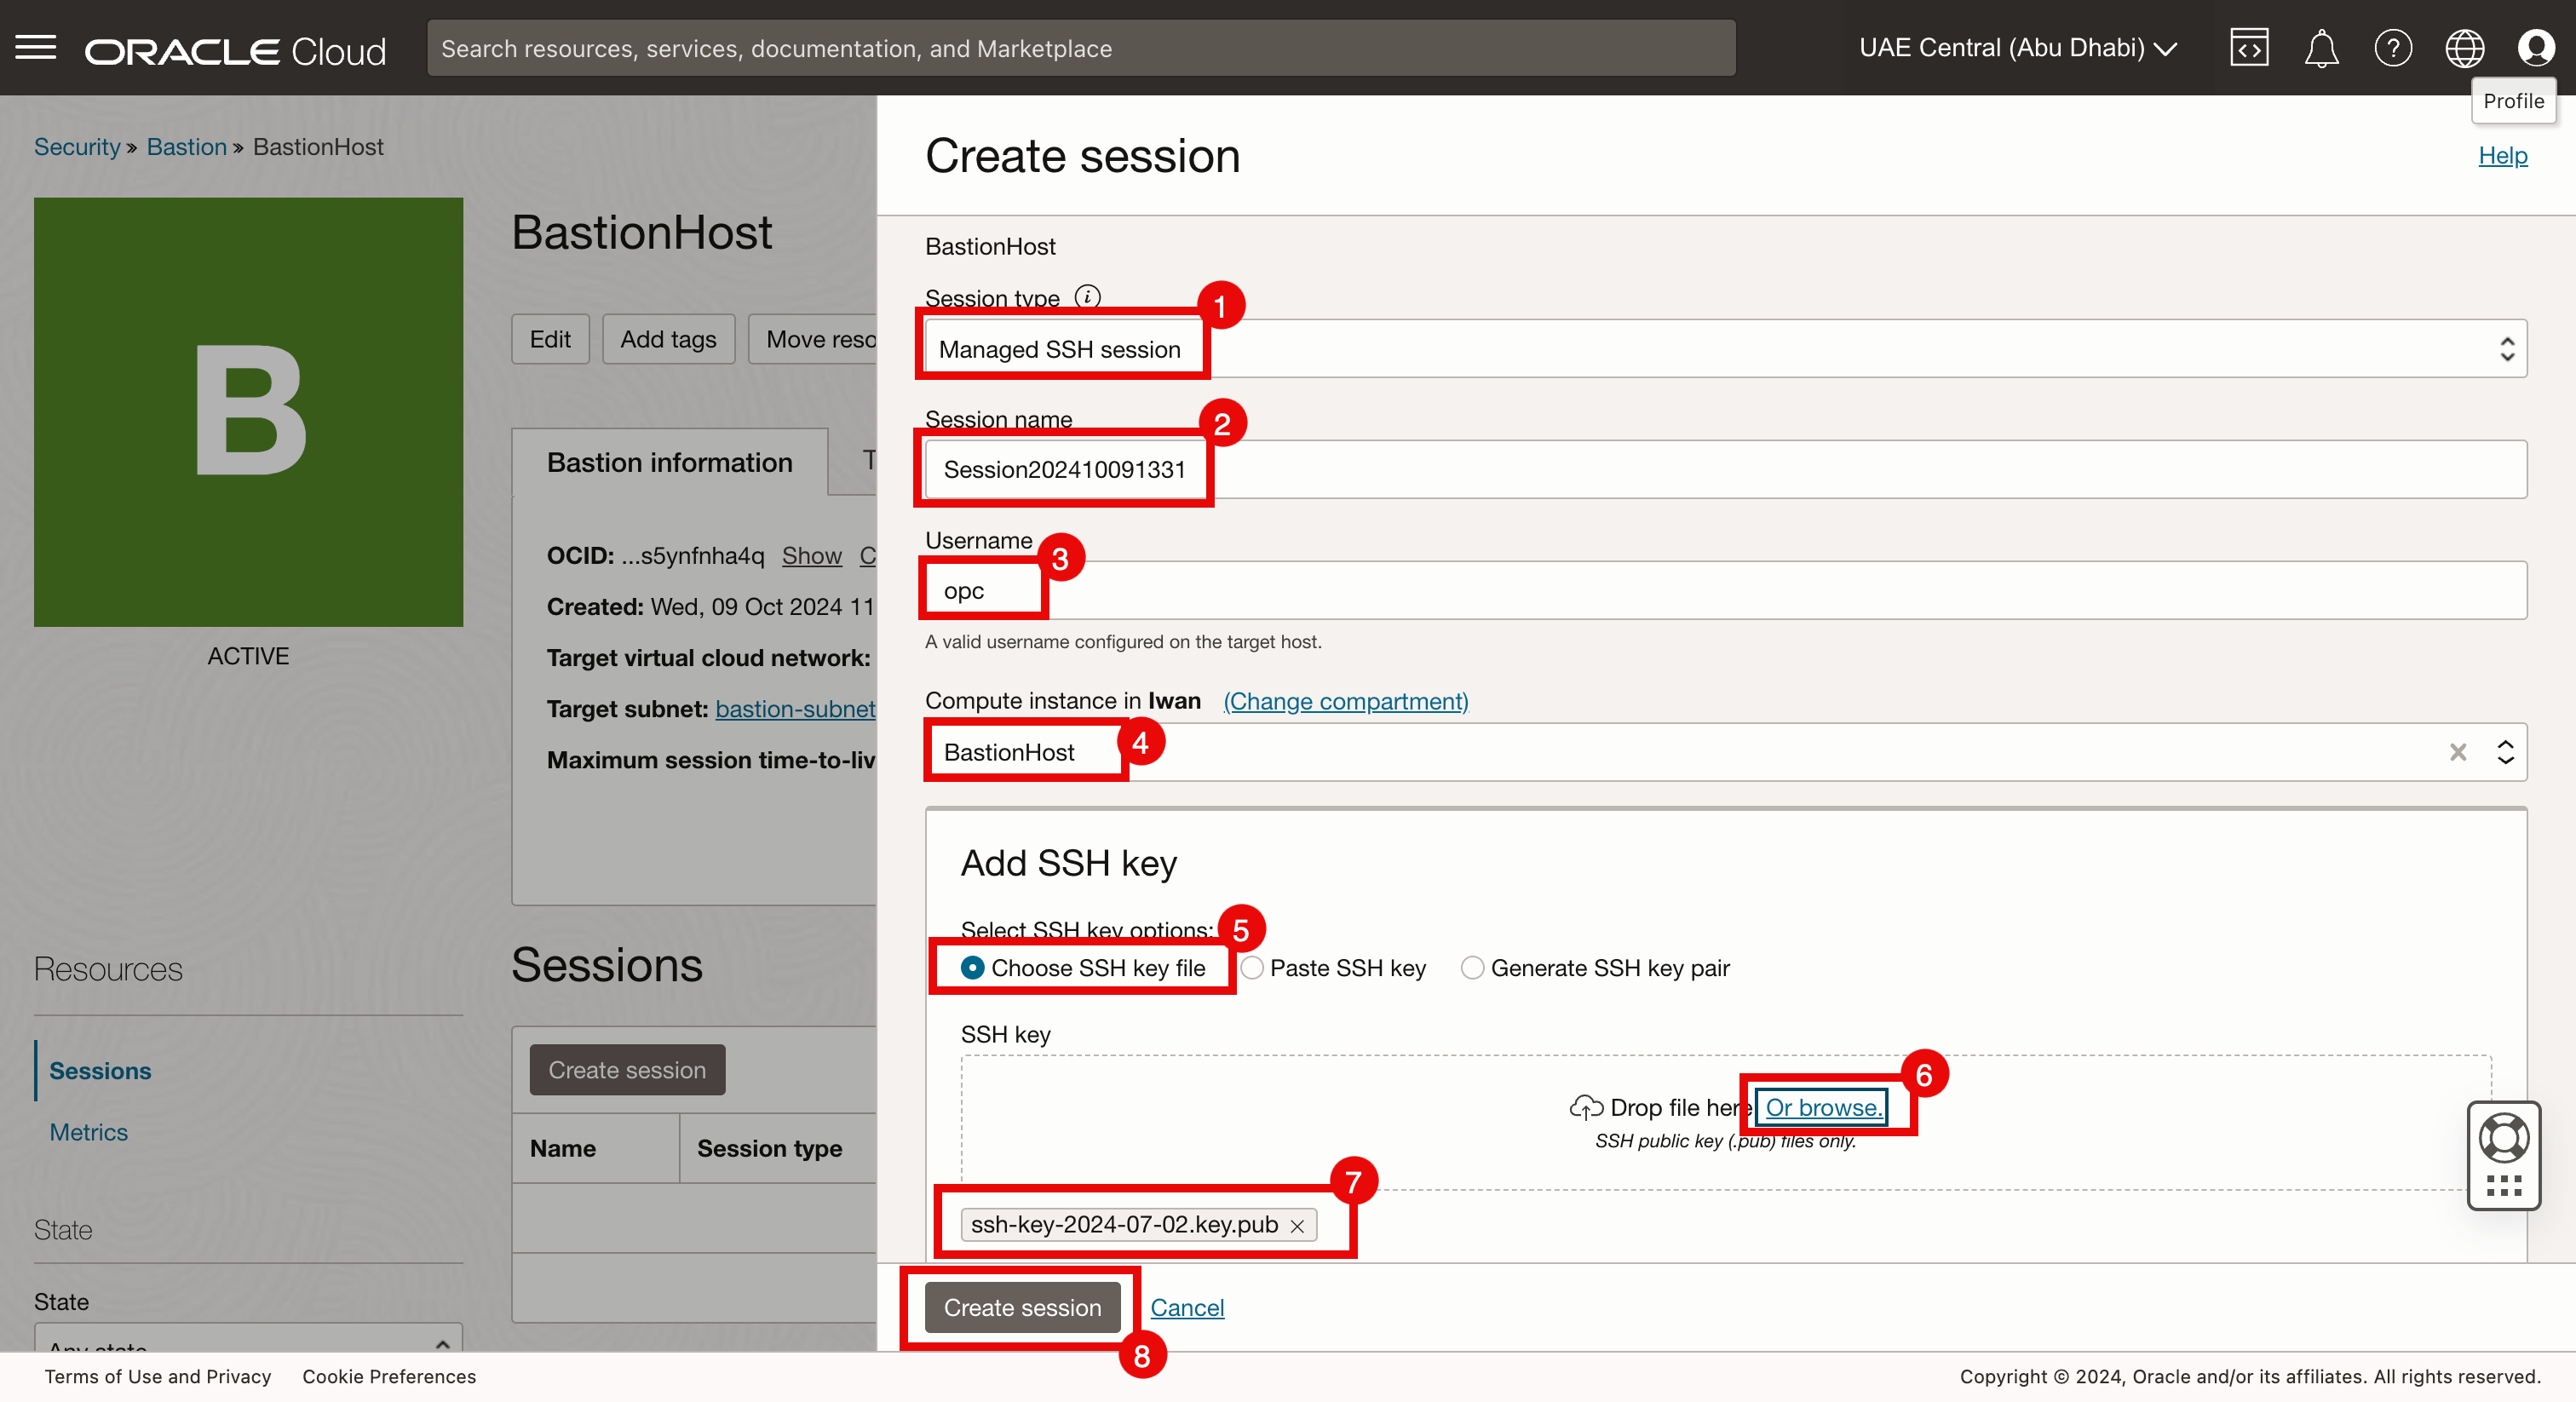Open the language globe icon

pos(2464,48)
